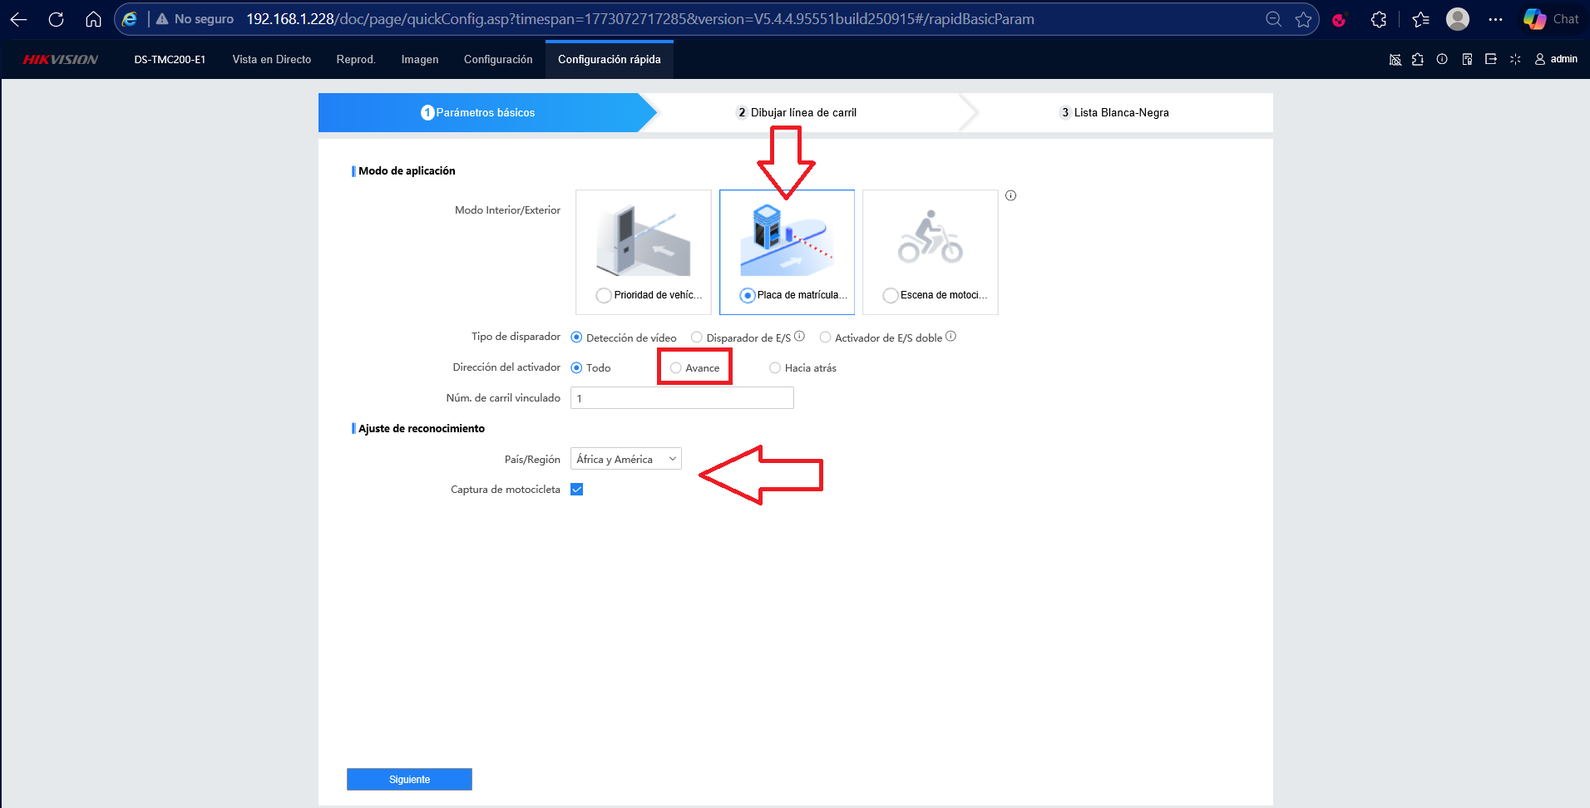Select the Avance direction radio button
Image resolution: width=1590 pixels, height=808 pixels.
pos(675,367)
